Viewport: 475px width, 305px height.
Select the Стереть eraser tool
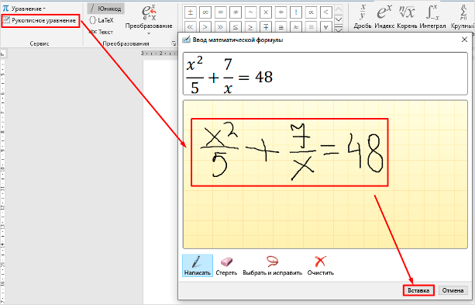pyautogui.click(x=226, y=265)
